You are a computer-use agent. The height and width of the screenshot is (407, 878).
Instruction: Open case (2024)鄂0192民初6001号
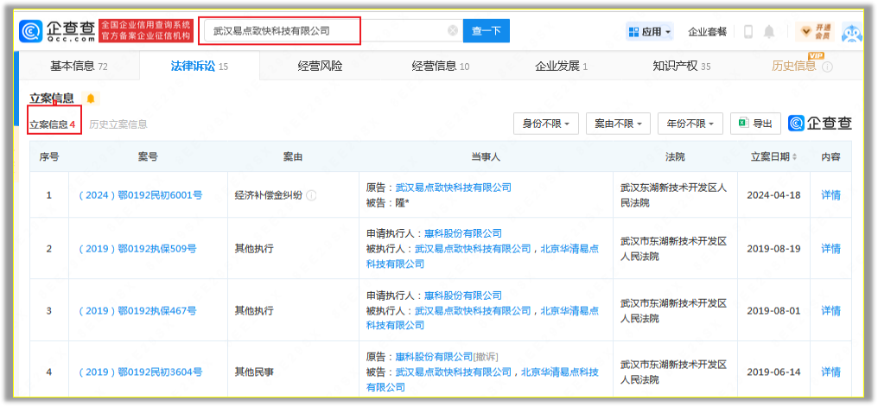pos(141,195)
